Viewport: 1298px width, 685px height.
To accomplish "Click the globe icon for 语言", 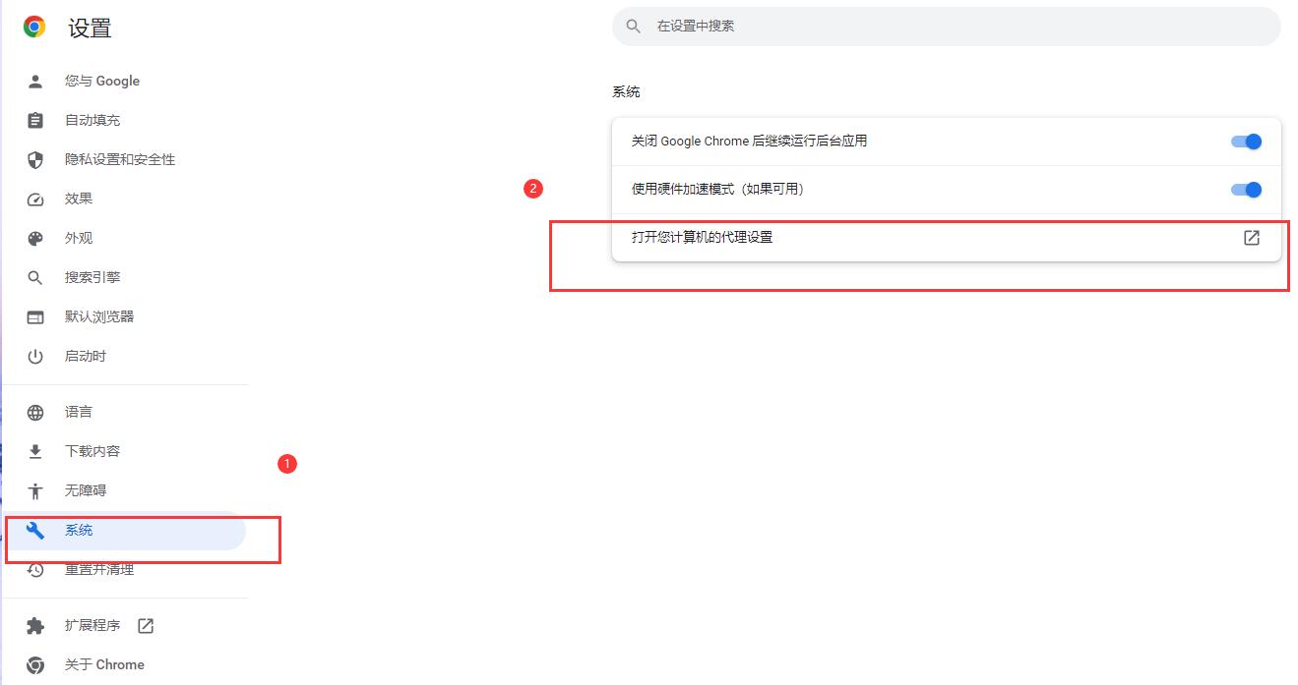I will pos(35,413).
